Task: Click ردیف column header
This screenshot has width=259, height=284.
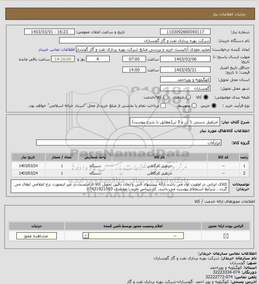Action: 244,157
